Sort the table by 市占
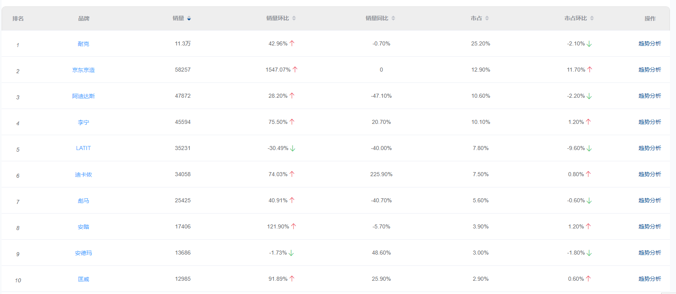676x294 pixels. 487,19
